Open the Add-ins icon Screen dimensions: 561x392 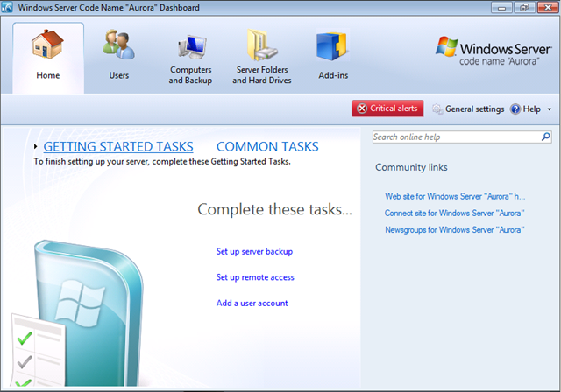coord(333,45)
